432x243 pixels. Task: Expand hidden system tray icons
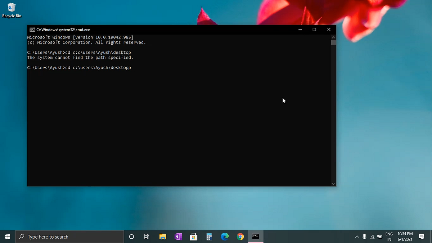(357, 237)
